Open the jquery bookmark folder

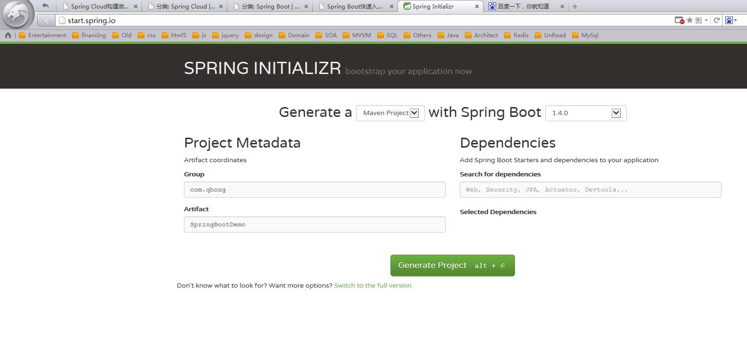(225, 35)
